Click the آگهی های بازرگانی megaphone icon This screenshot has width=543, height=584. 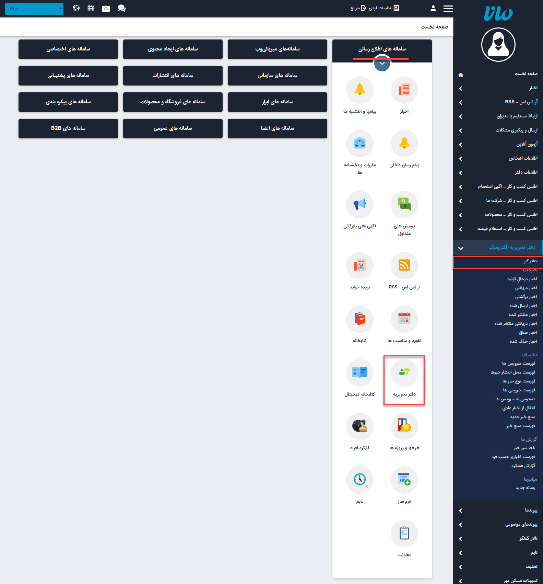359,205
